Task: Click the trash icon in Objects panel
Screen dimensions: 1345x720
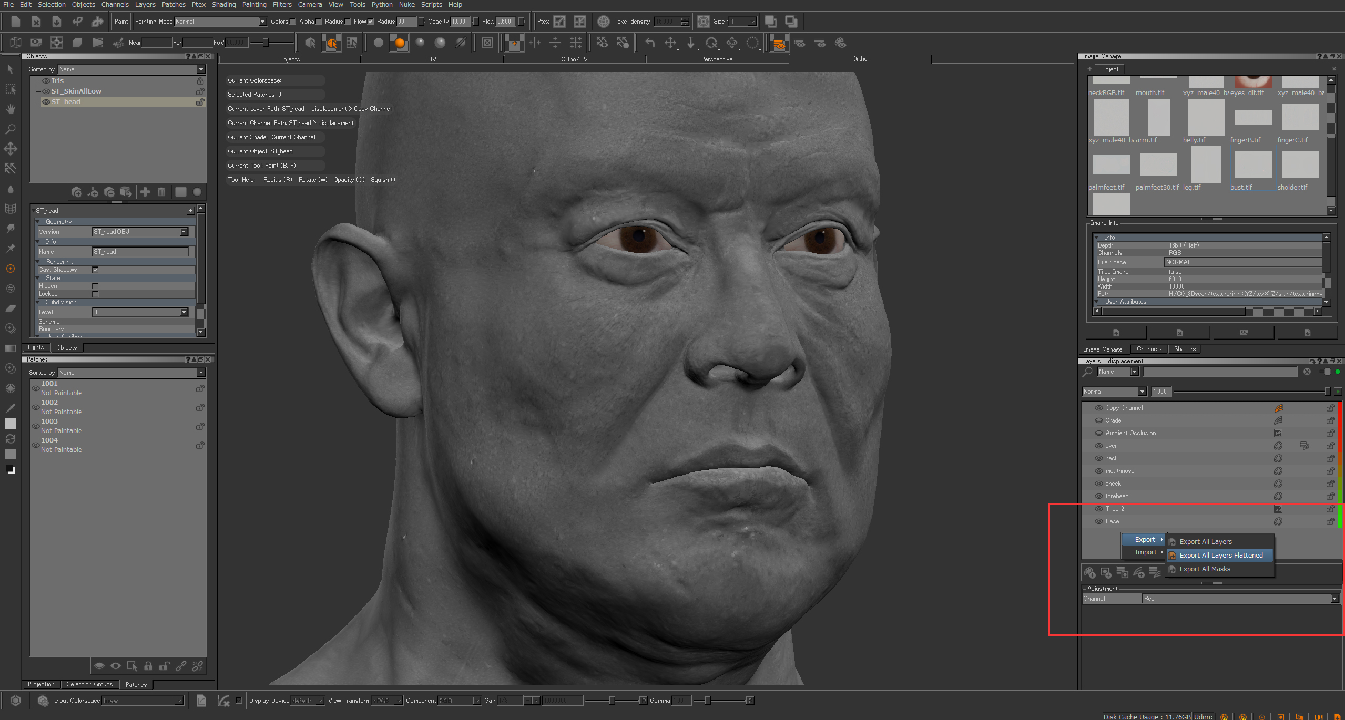Action: [x=161, y=192]
